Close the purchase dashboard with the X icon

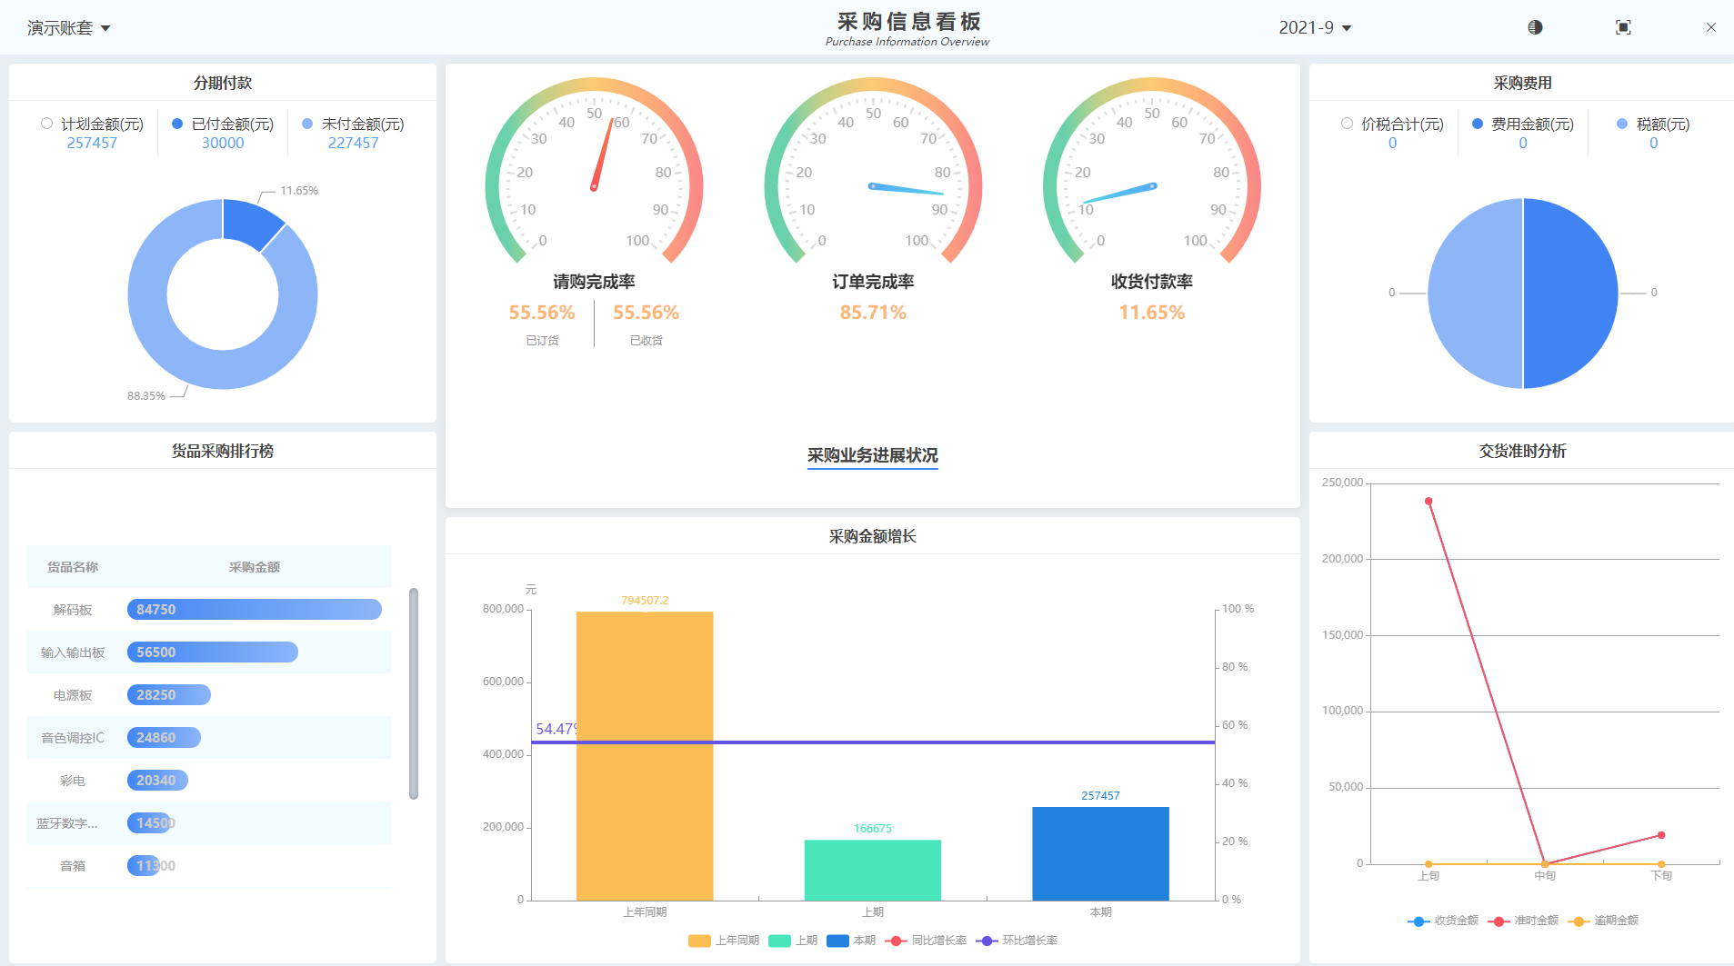coord(1711,27)
